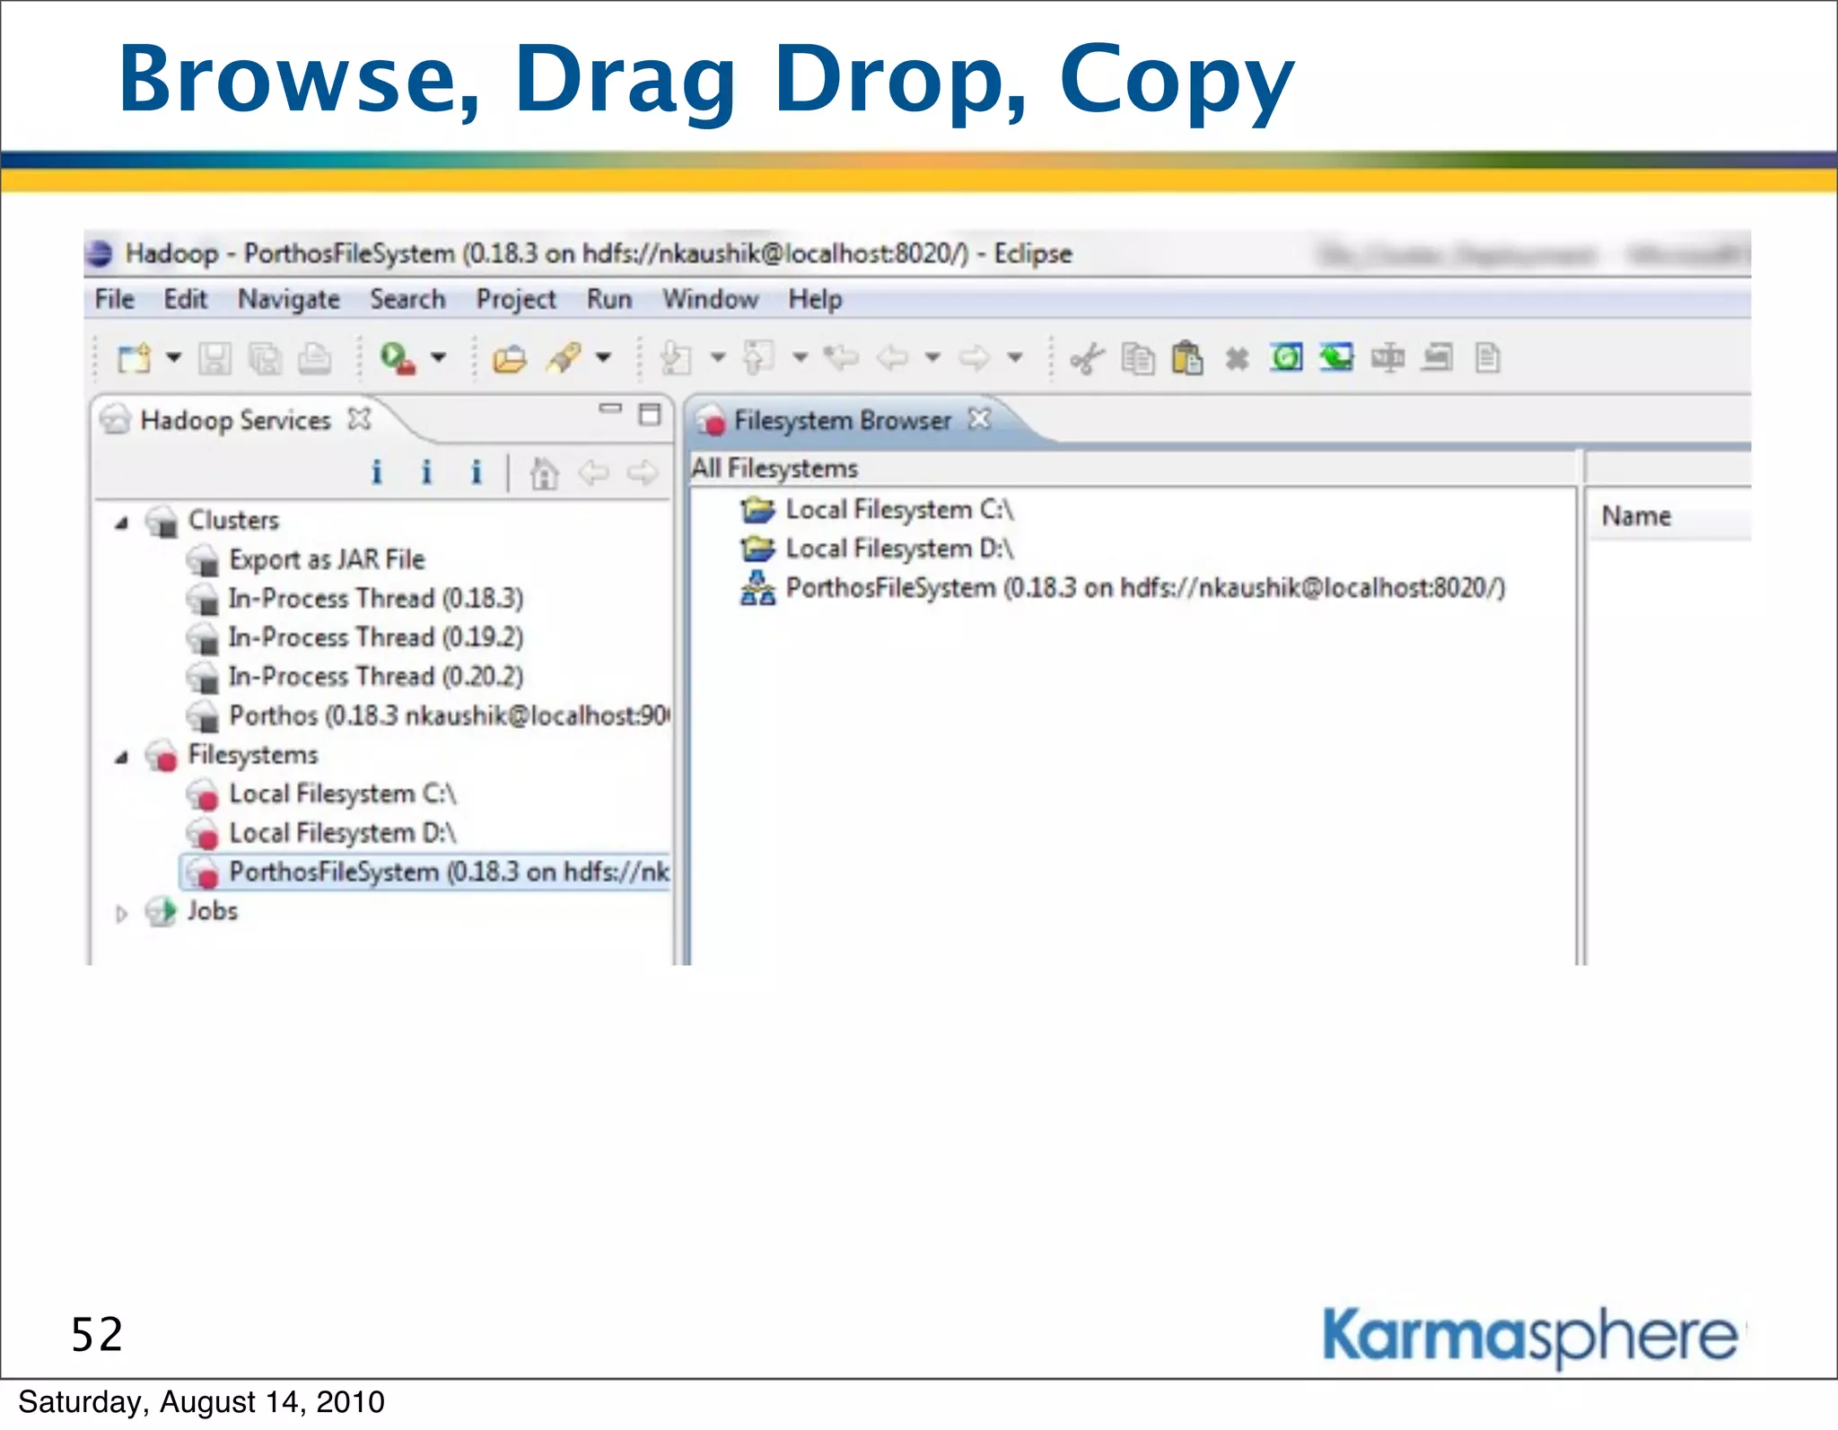Select Export as JAR File item
Screen dimensions: 1838x1430
[x=327, y=559]
